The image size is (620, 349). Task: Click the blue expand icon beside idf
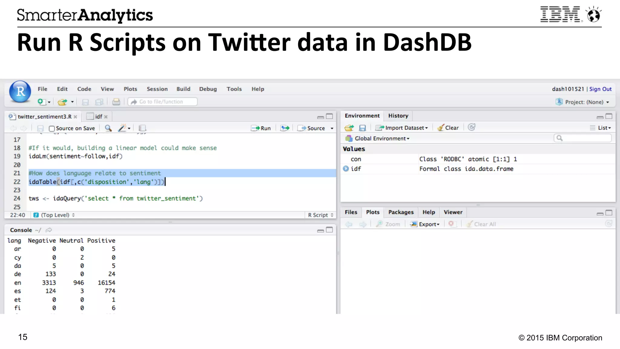(346, 169)
